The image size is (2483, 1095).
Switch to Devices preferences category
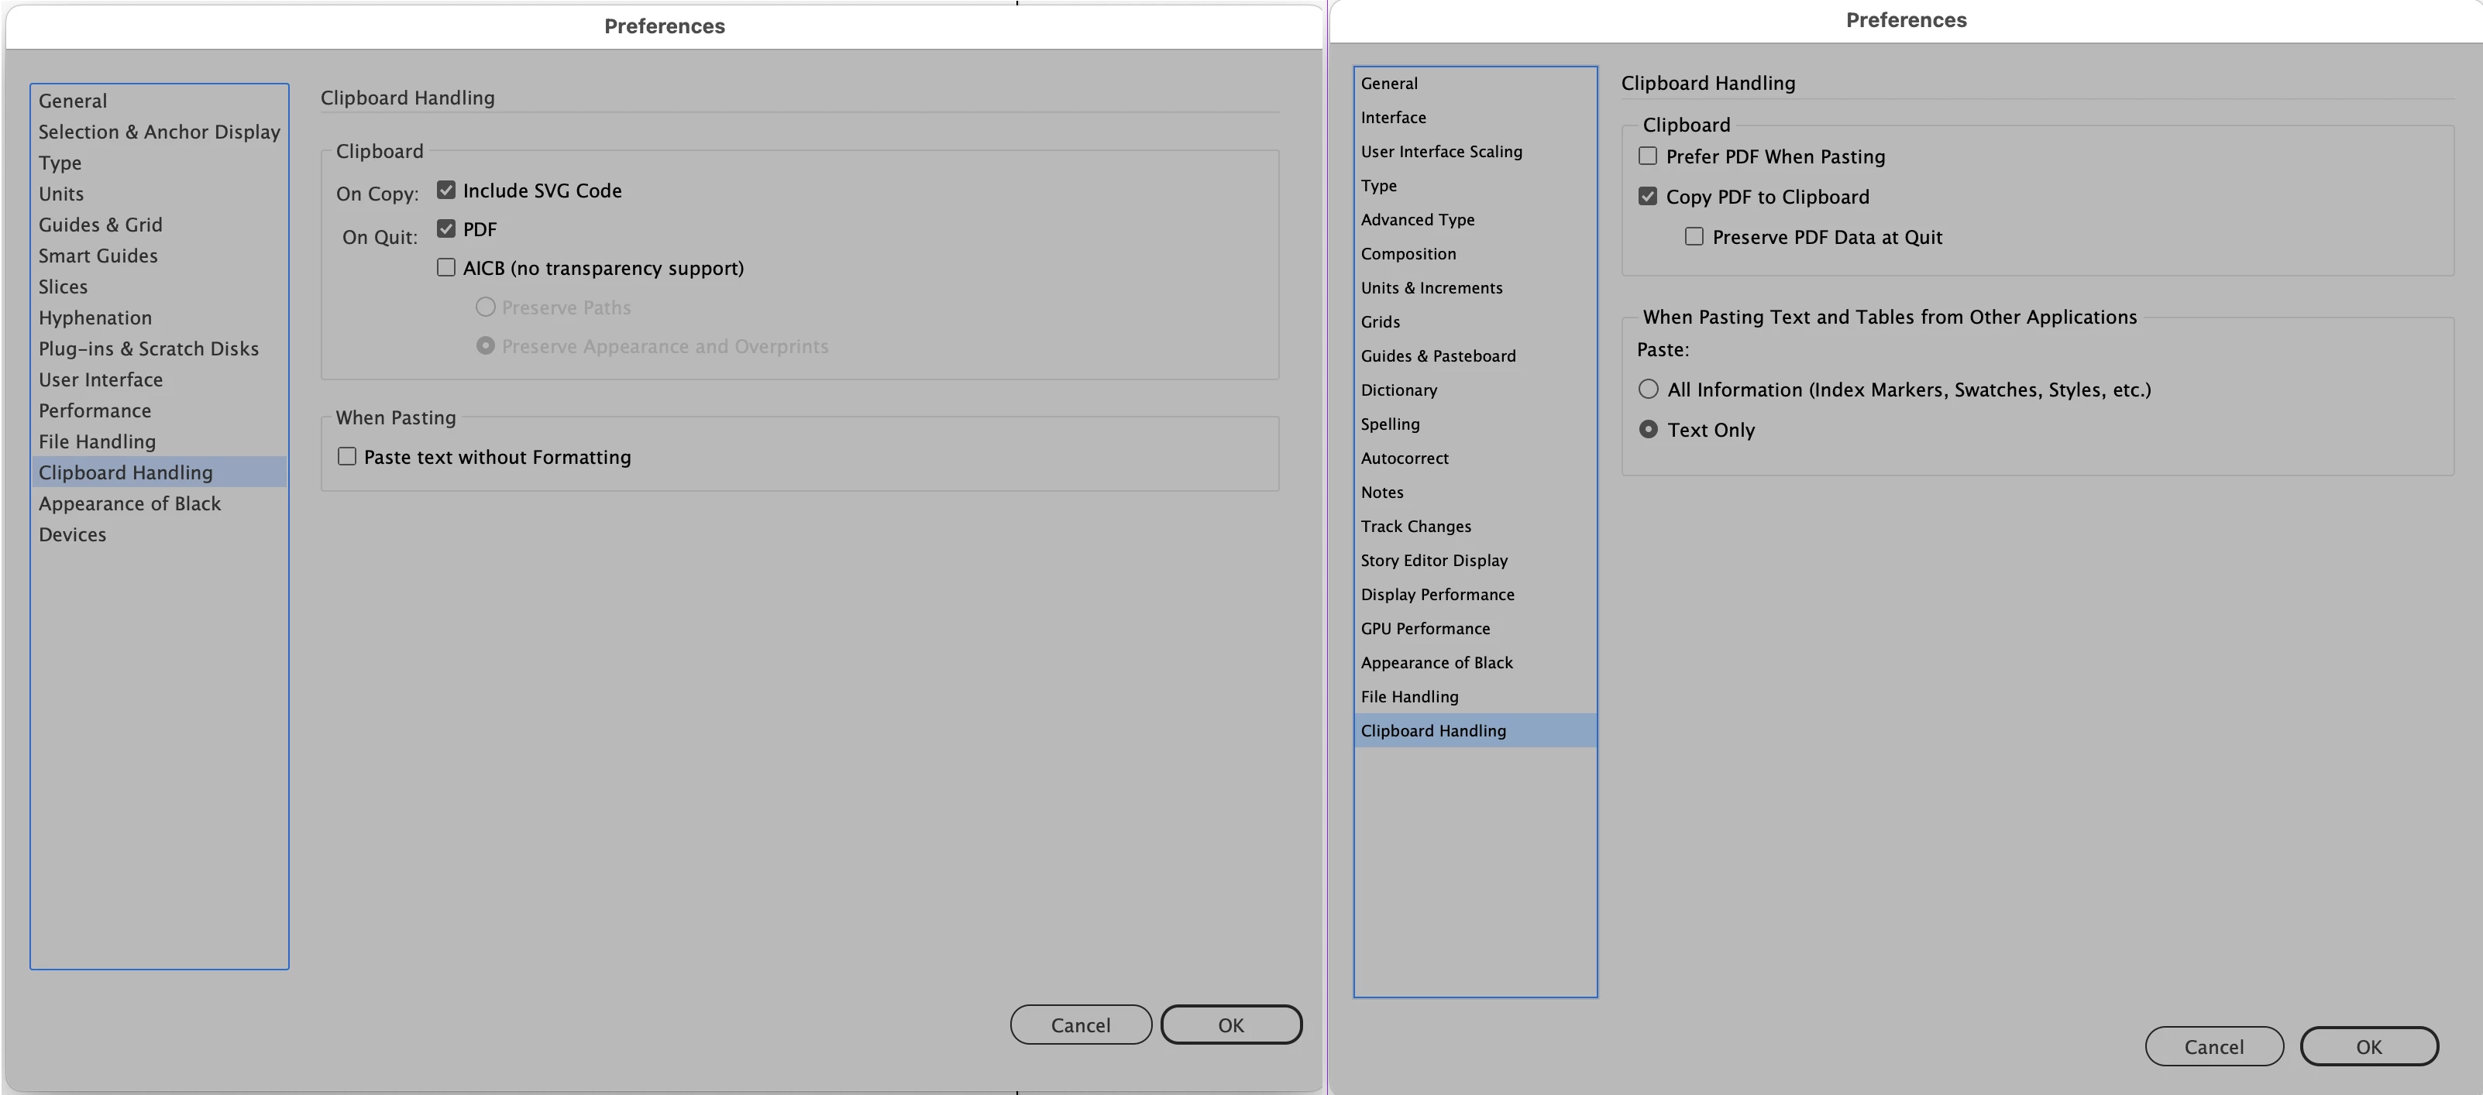(x=72, y=534)
